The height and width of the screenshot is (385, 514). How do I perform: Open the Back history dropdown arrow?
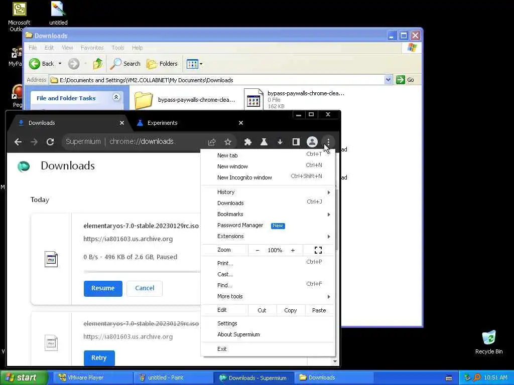[60, 64]
